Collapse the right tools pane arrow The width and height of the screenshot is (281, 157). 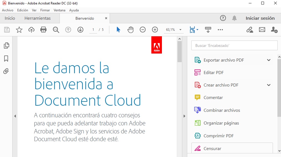tap(184, 116)
